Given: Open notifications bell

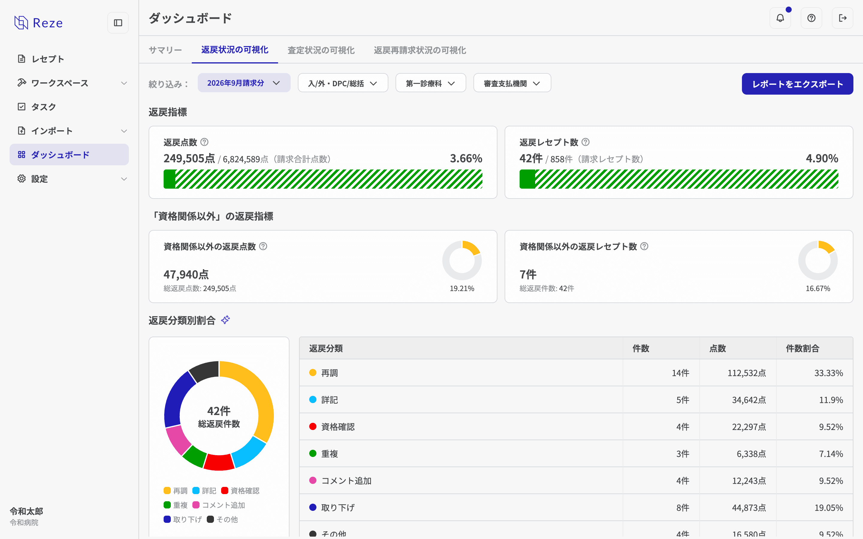Looking at the screenshot, I should [780, 18].
